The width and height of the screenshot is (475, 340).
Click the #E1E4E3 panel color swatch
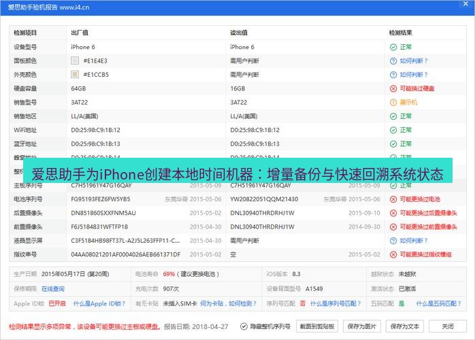75,61
